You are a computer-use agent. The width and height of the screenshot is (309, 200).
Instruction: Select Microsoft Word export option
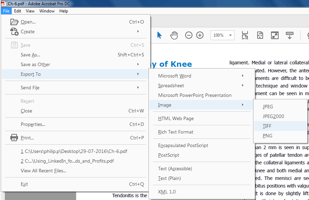click(x=201, y=76)
